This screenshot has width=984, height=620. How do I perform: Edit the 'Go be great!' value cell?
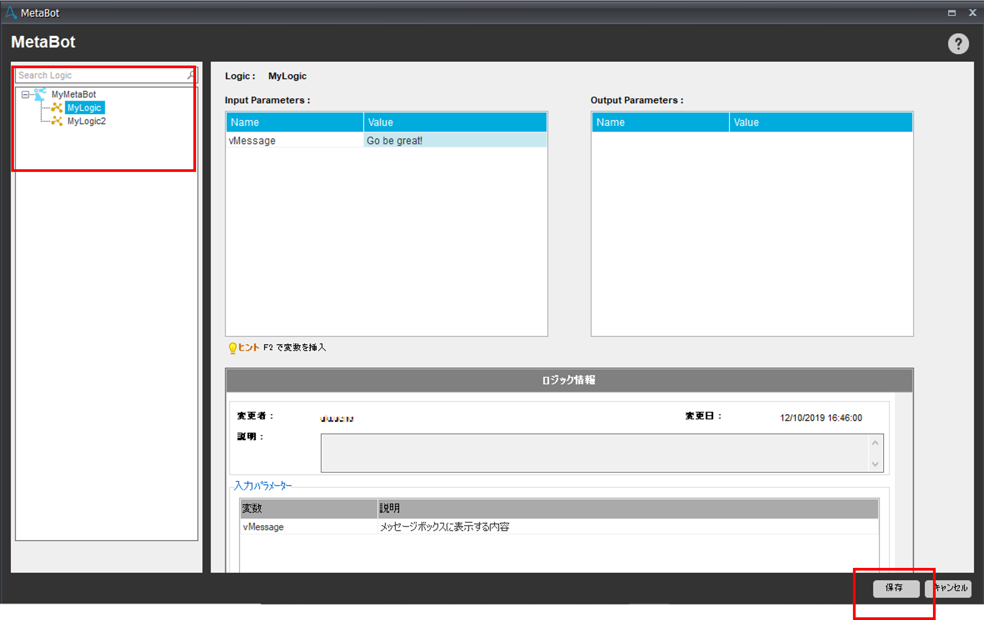click(455, 140)
